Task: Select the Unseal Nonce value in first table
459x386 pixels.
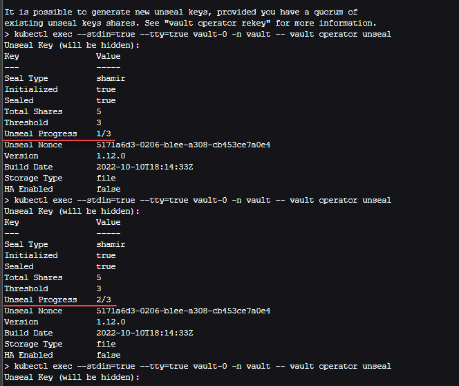Action: [x=183, y=145]
